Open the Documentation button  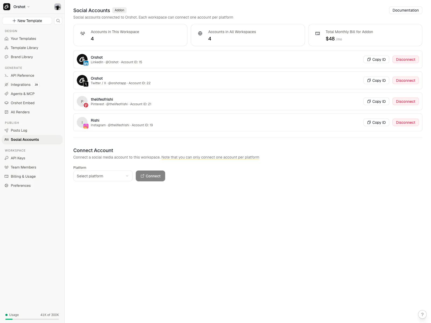pos(406,10)
